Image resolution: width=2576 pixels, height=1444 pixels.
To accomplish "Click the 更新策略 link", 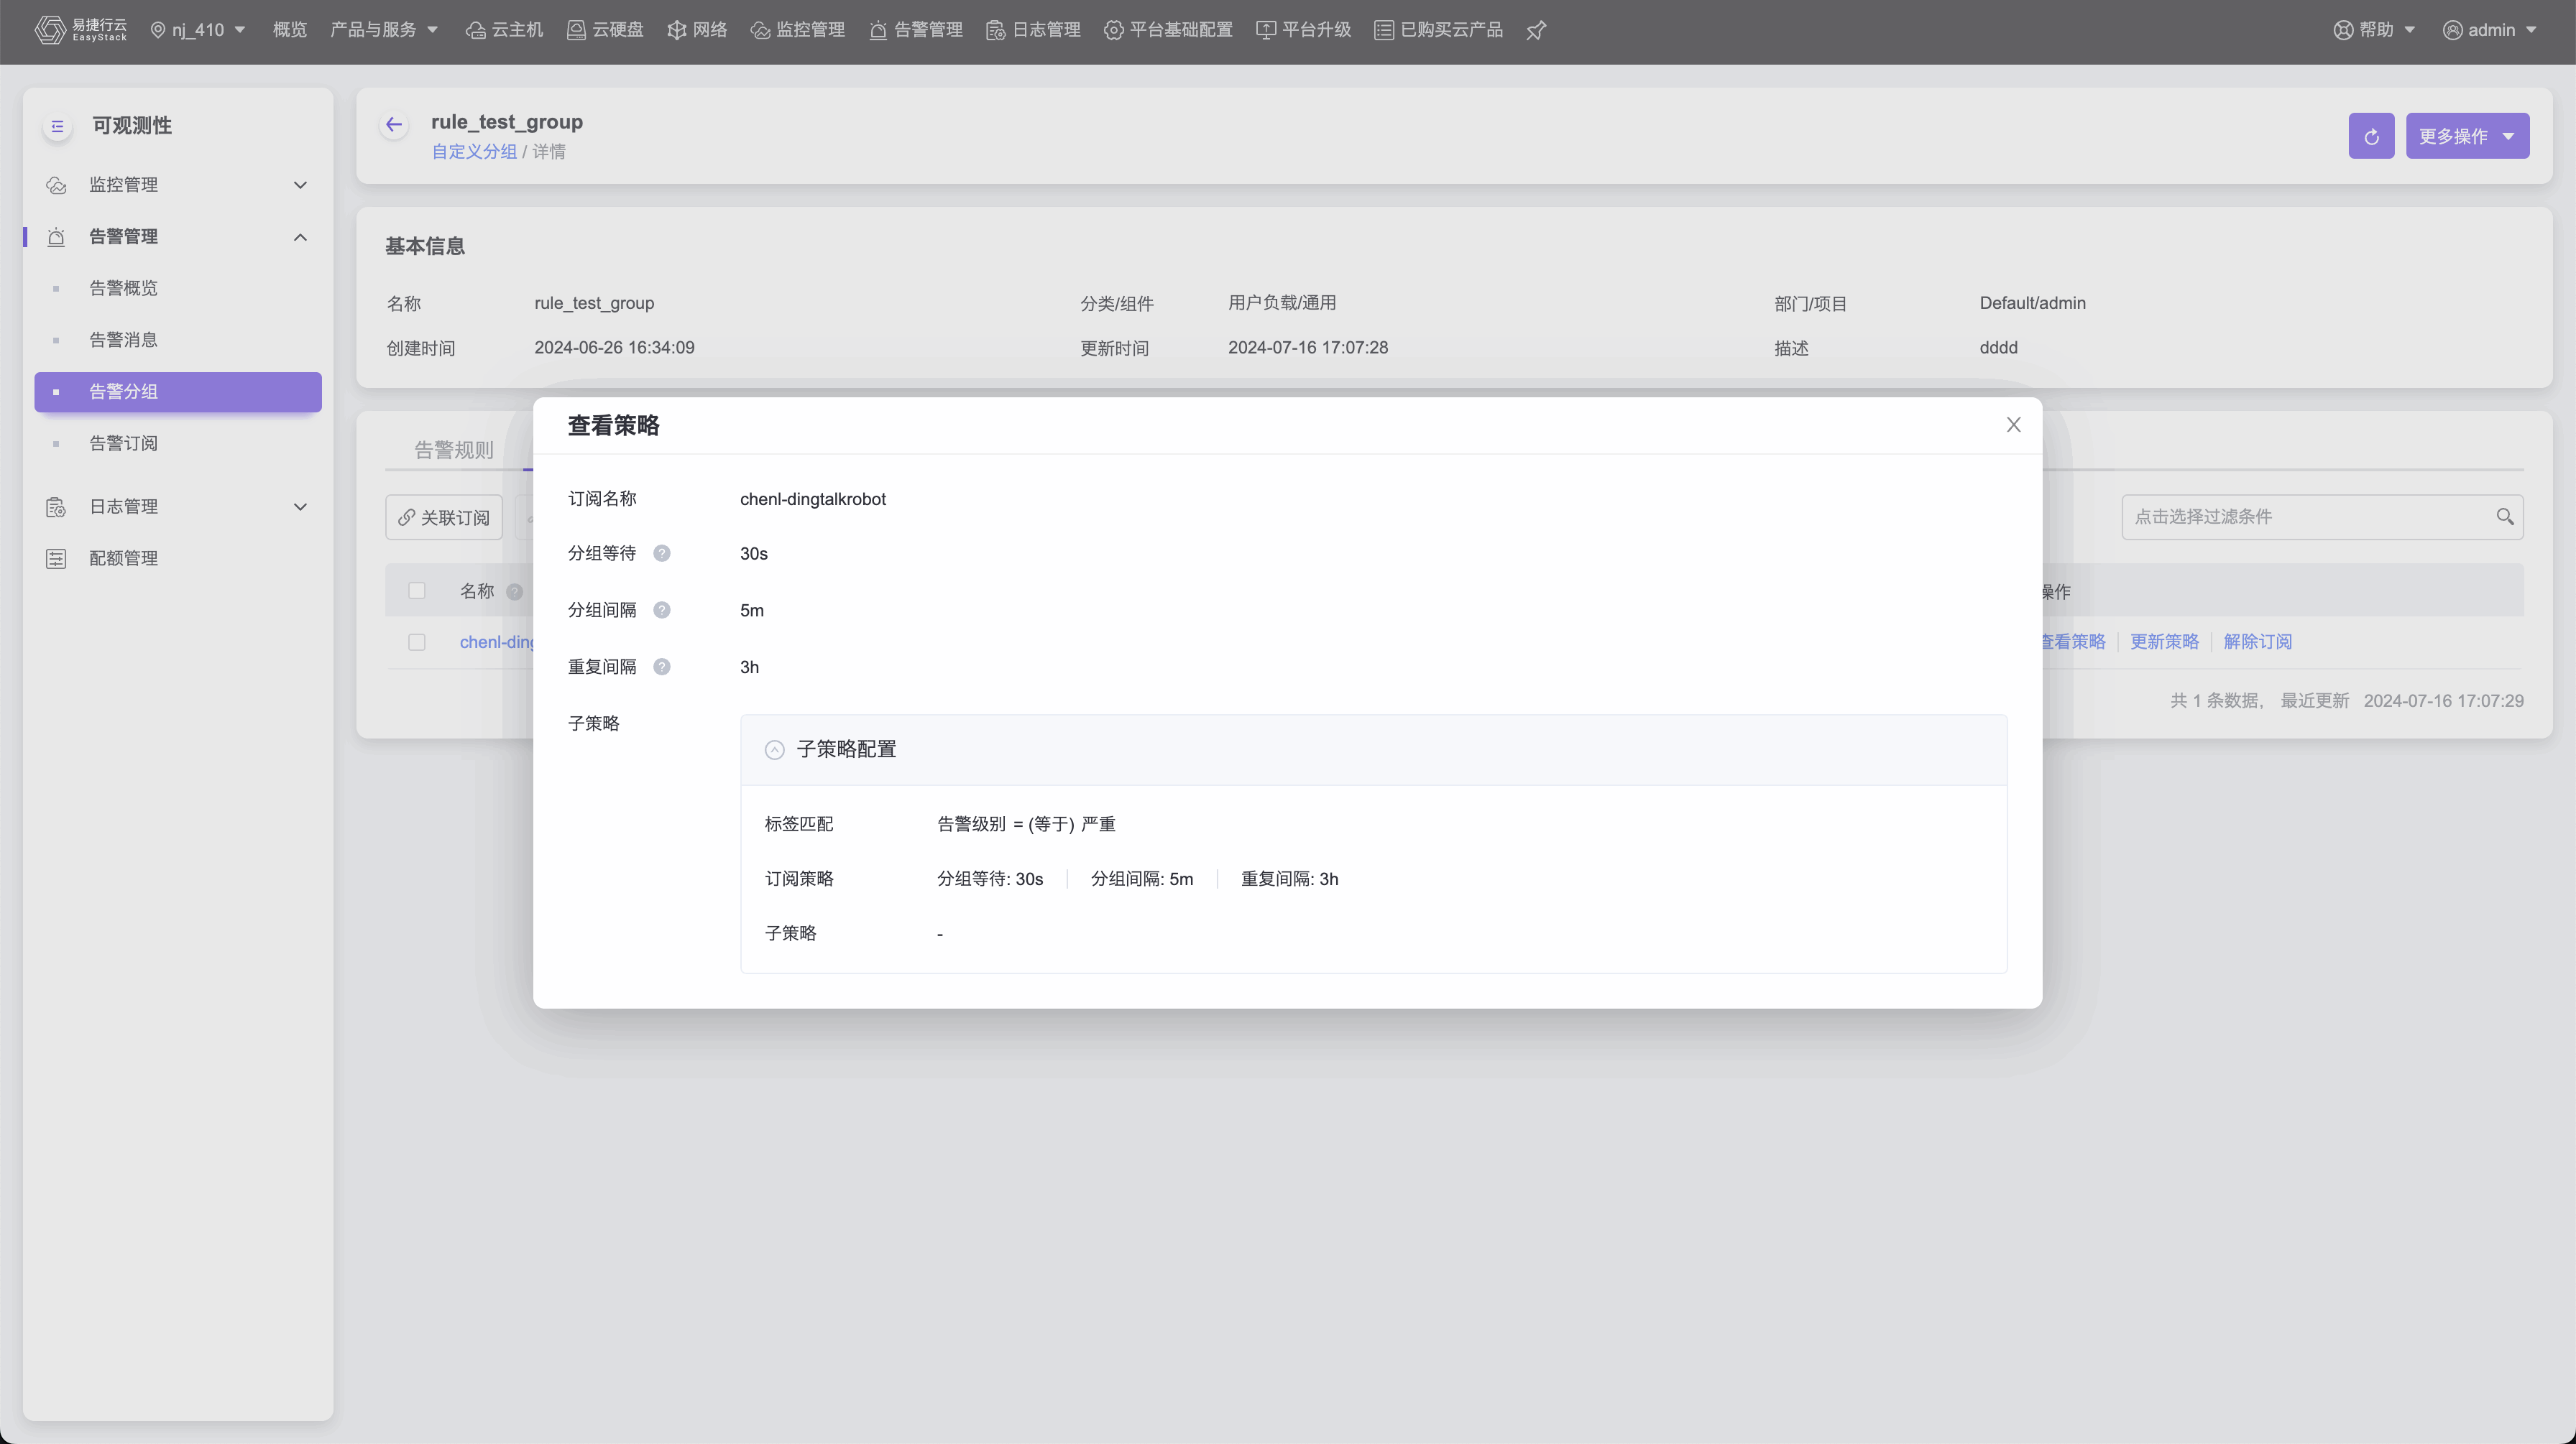I will (x=2164, y=642).
